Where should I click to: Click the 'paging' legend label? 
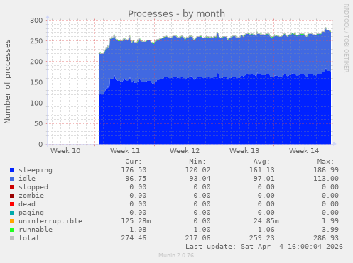pos(31,213)
